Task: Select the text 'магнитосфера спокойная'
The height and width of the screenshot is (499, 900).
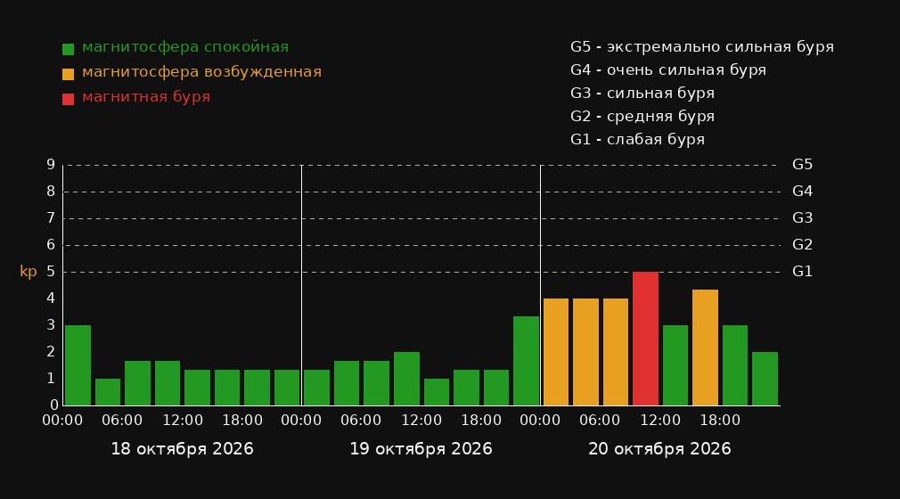Action: (185, 47)
